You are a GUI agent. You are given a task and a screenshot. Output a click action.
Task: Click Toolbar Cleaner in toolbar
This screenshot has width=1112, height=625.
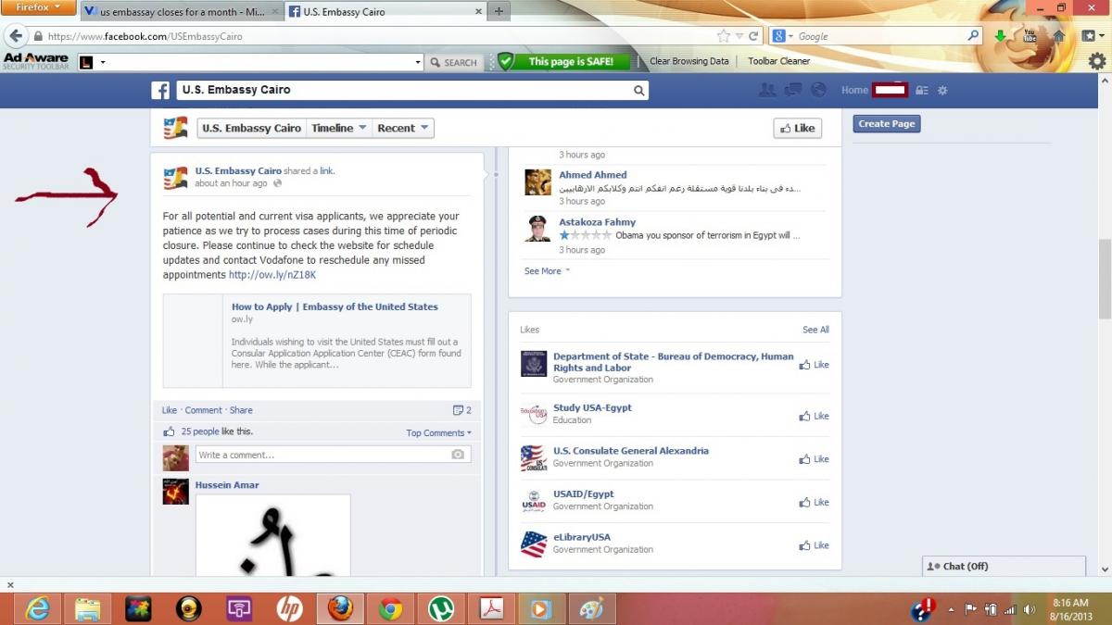pyautogui.click(x=779, y=61)
